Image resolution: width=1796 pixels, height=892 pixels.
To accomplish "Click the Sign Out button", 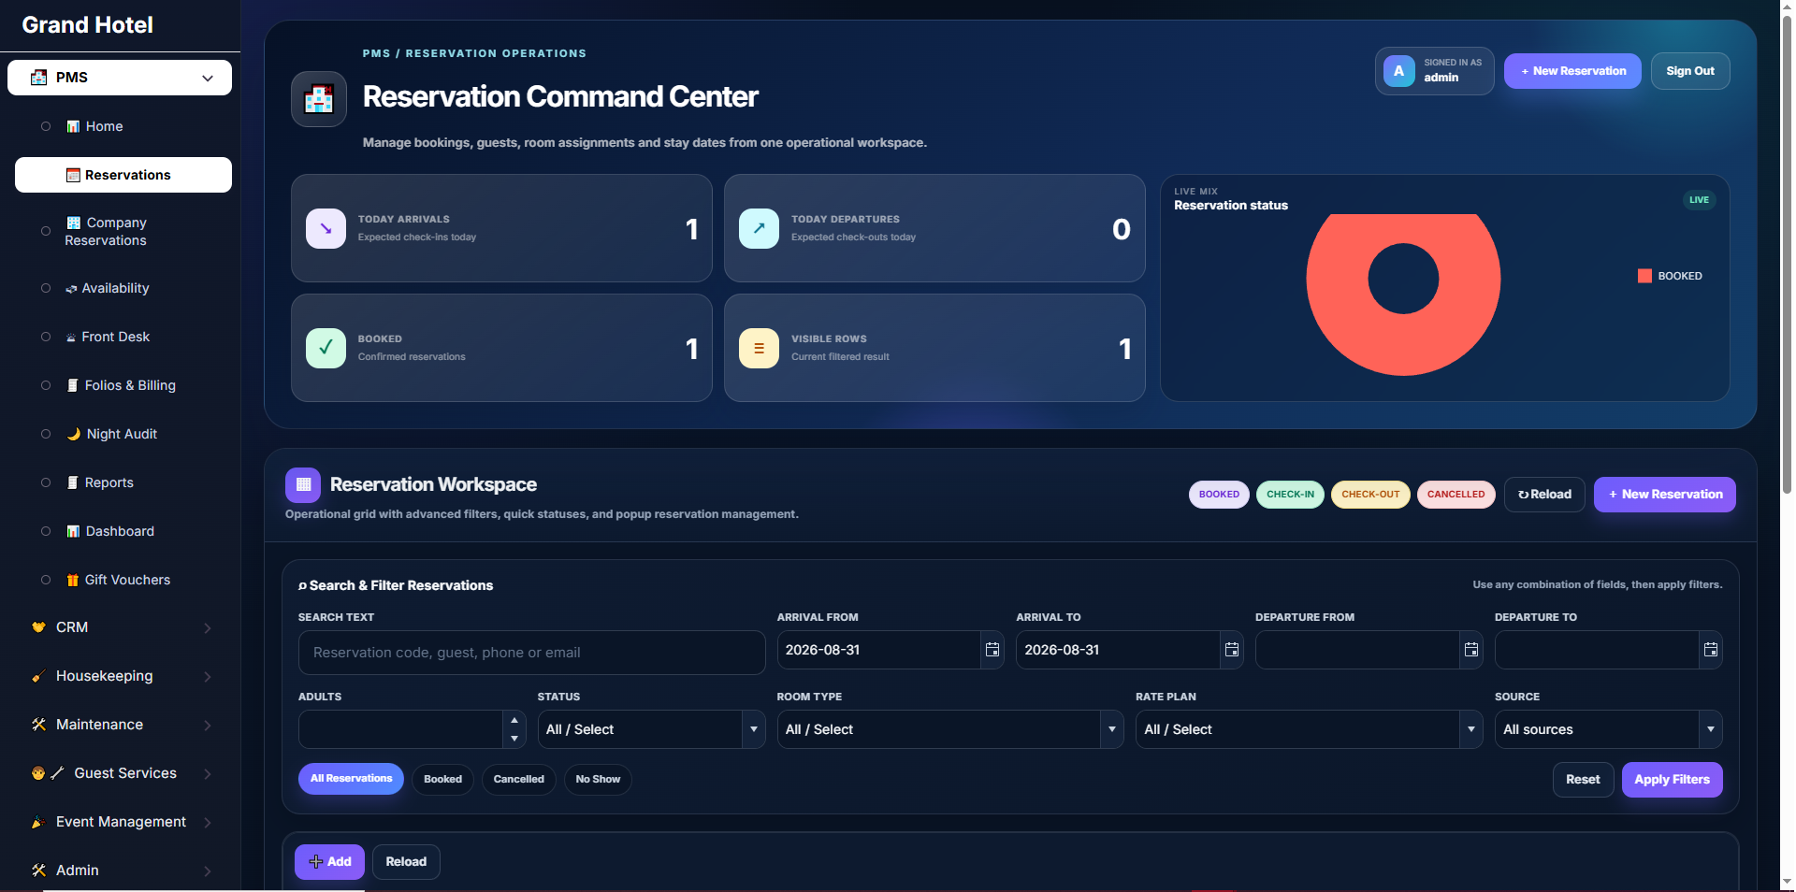I will click(x=1690, y=71).
